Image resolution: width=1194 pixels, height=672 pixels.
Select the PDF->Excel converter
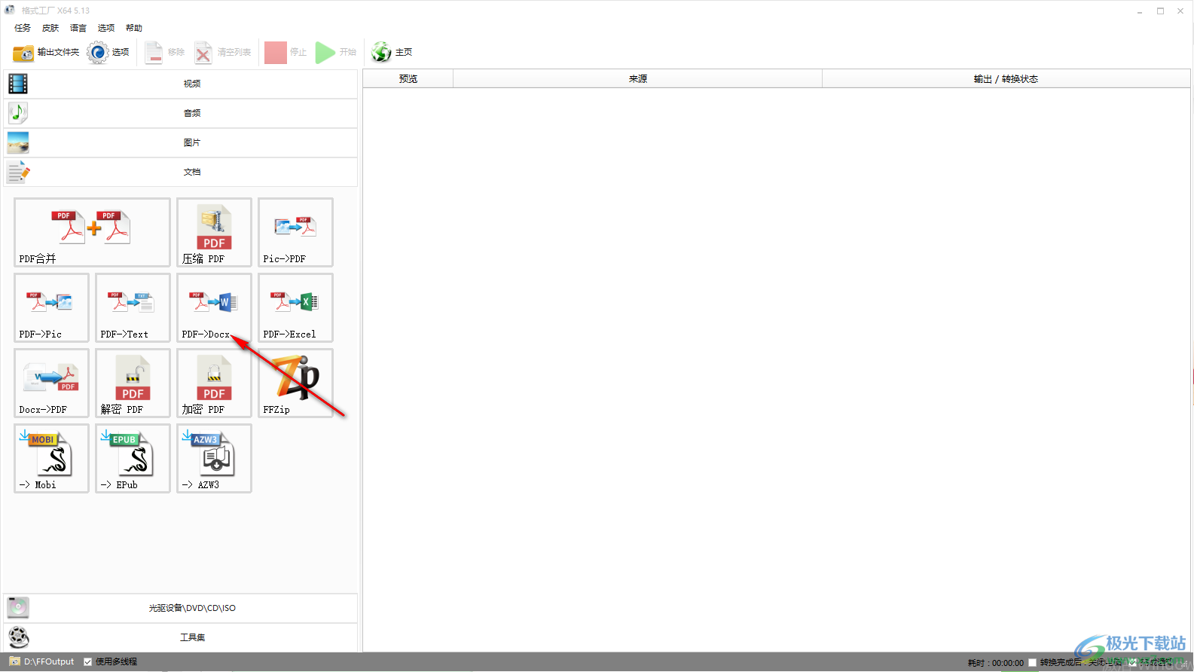click(295, 307)
